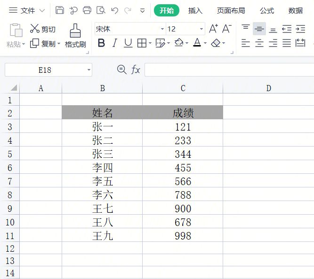Screen dimensions: 314x279
Task: Click the third quick-access toolbar icon after Save
Action: 101,10
